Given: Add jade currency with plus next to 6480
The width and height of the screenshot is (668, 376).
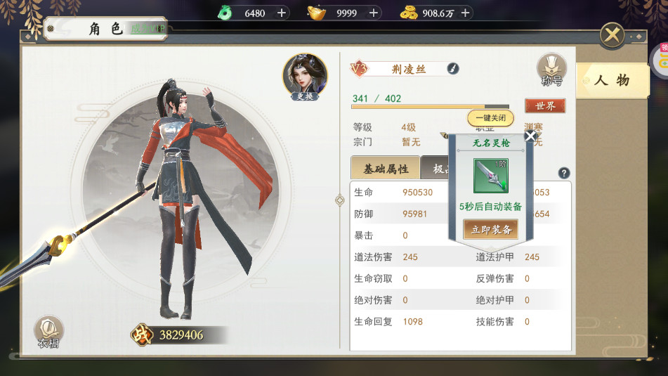Looking at the screenshot, I should [281, 13].
